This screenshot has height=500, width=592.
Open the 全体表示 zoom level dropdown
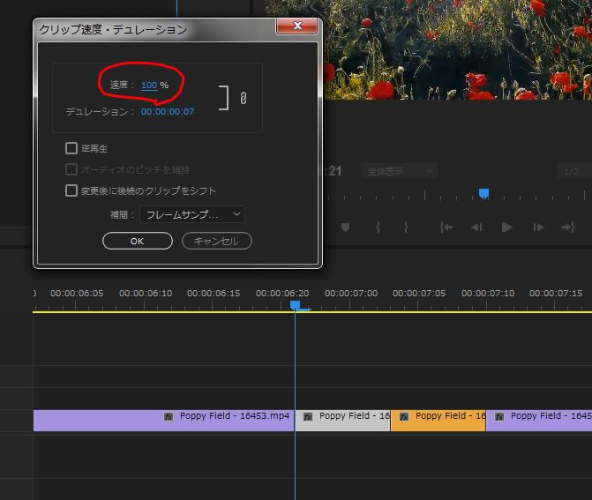click(x=401, y=171)
